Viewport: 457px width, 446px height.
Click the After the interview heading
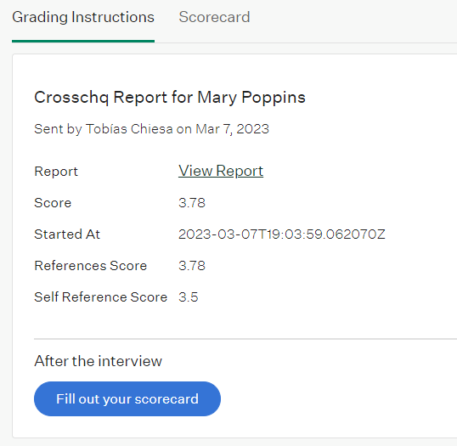98,361
